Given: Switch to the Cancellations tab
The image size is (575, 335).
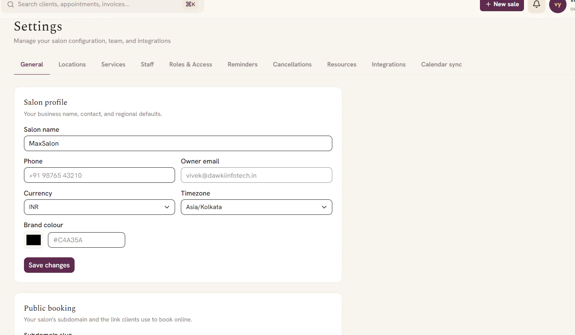Looking at the screenshot, I should tap(292, 65).
